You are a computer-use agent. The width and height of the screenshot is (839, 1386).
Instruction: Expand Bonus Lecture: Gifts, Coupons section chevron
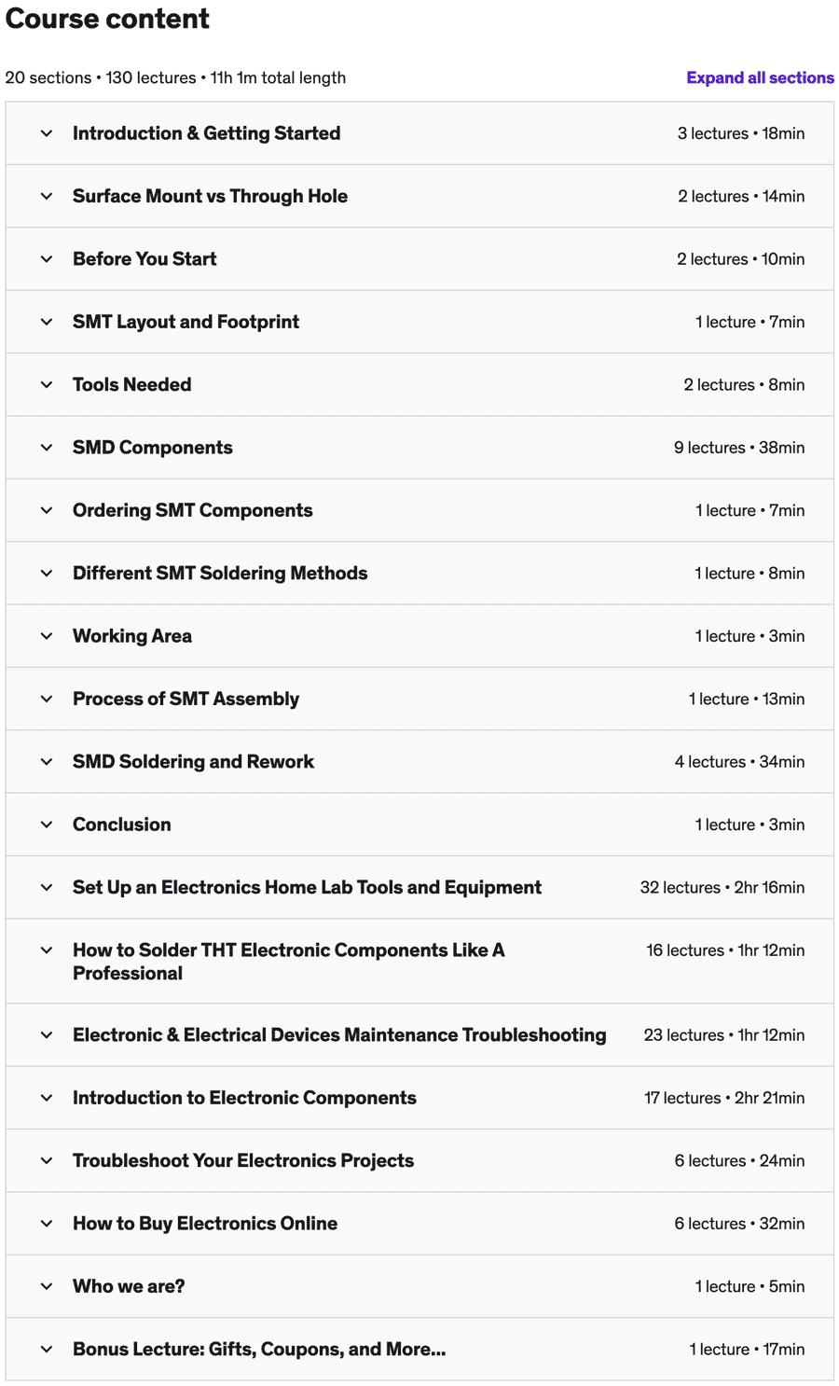47,1349
